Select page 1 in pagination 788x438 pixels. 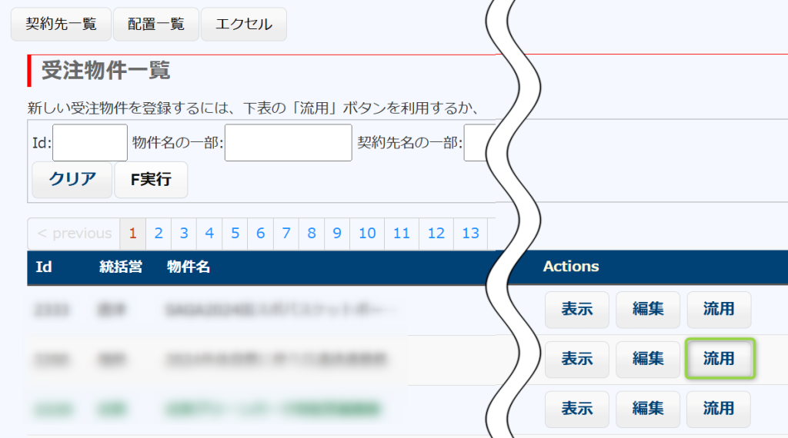click(132, 234)
